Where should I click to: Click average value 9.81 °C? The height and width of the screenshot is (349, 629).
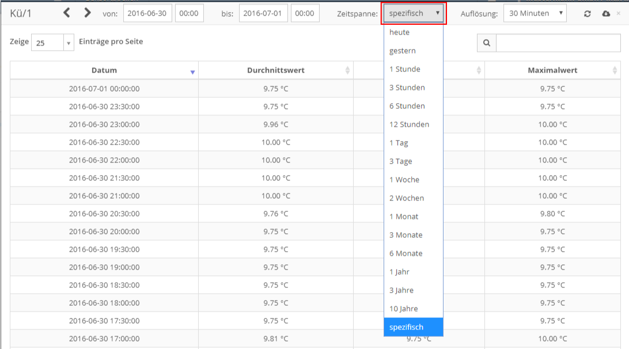coord(276,339)
